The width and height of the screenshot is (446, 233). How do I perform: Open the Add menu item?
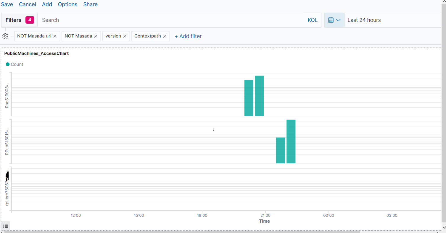pyautogui.click(x=47, y=4)
